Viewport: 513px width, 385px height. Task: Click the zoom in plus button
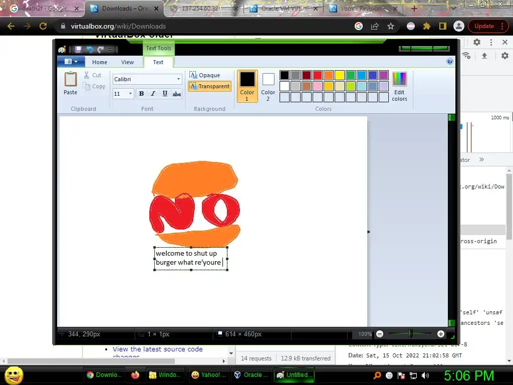(x=441, y=334)
